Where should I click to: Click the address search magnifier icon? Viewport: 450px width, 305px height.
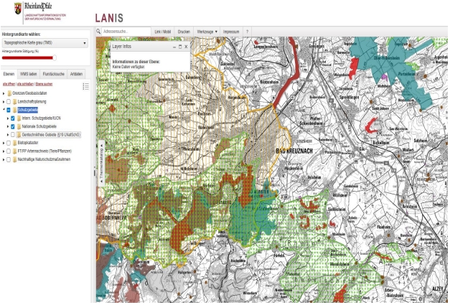coord(98,32)
